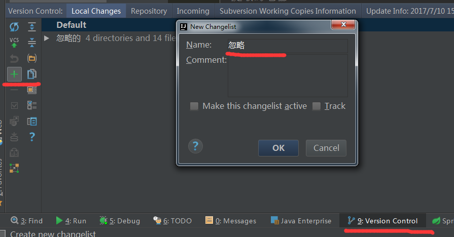Cancel the New Changelist dialog

(x=326, y=148)
